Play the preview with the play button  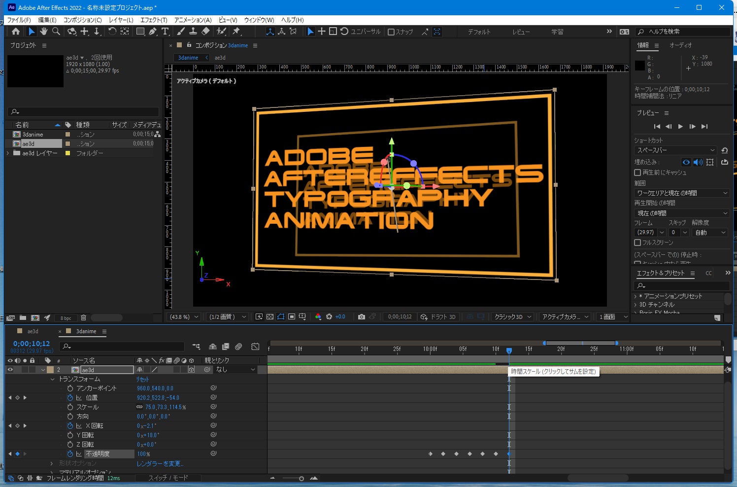pyautogui.click(x=680, y=127)
